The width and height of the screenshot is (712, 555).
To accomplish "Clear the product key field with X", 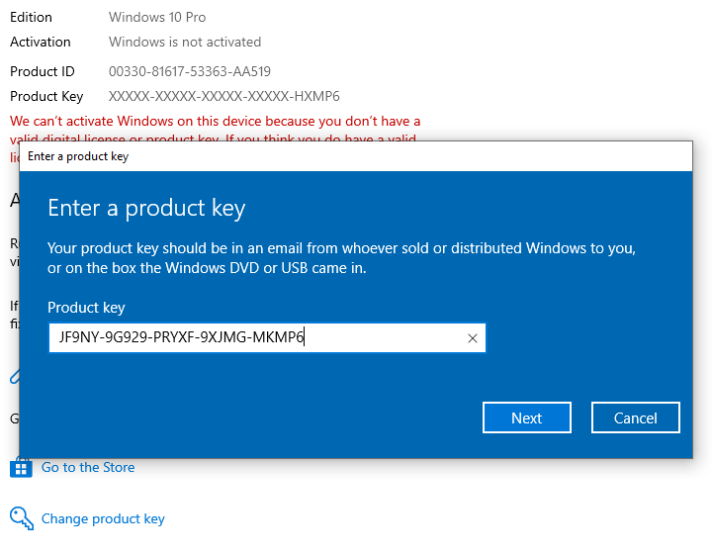I will pos(472,338).
